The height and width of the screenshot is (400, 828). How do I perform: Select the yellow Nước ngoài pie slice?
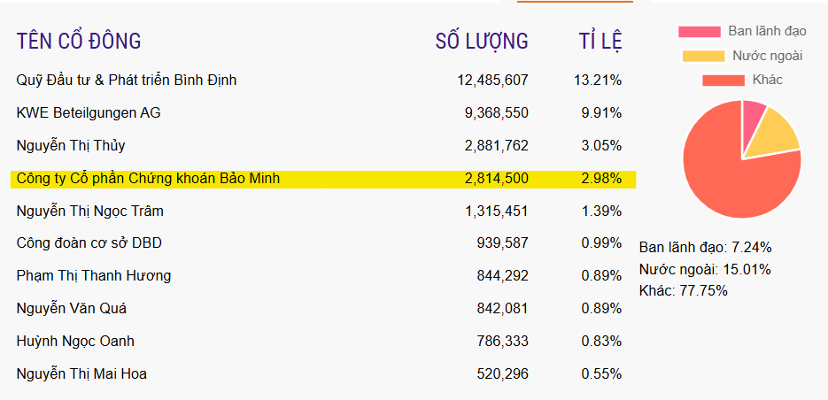point(774,135)
